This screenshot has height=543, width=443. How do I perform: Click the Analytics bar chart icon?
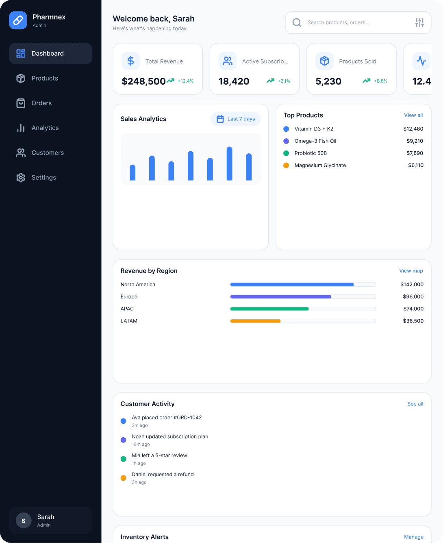tap(21, 128)
